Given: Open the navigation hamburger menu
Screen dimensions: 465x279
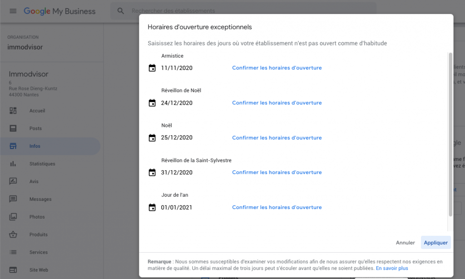Looking at the screenshot, I should pos(13,11).
